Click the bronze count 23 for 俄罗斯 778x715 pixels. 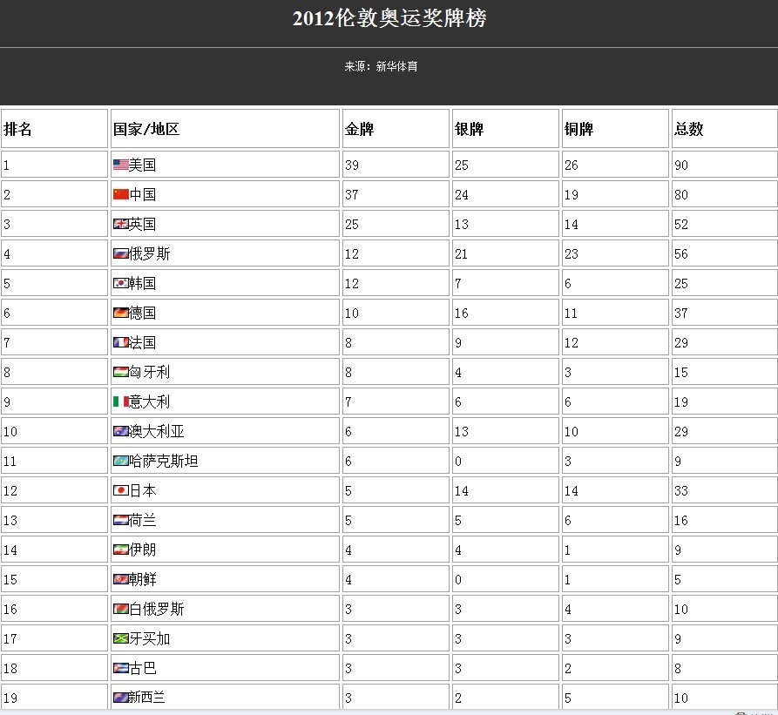pyautogui.click(x=572, y=254)
